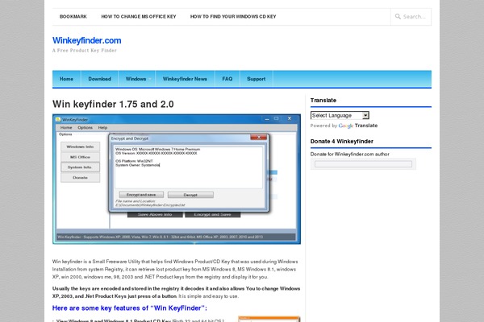Screen dimensions: 484x322
Task: Open the Select Language dropdown
Action: tap(340, 115)
